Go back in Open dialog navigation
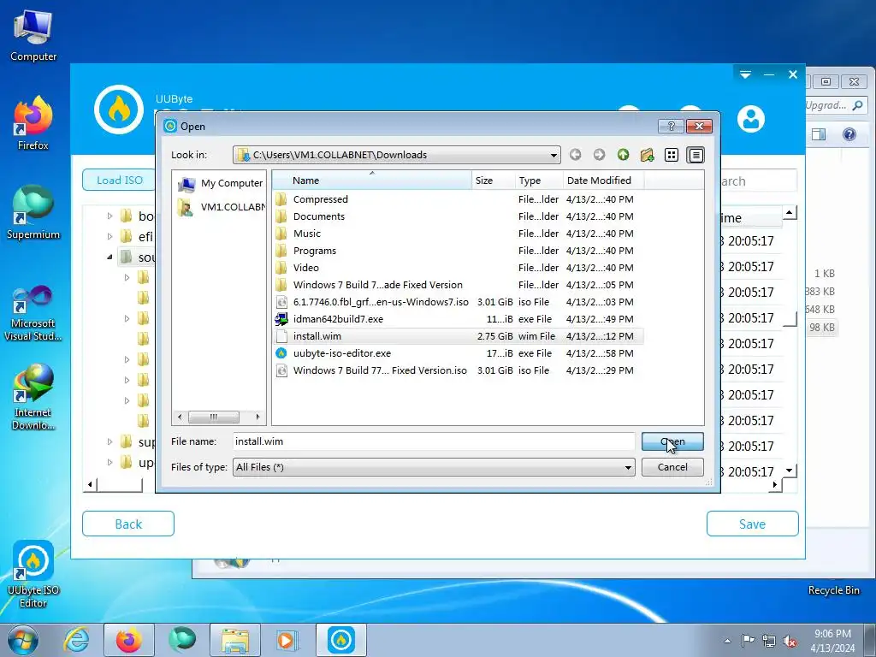The image size is (876, 657). pos(575,155)
